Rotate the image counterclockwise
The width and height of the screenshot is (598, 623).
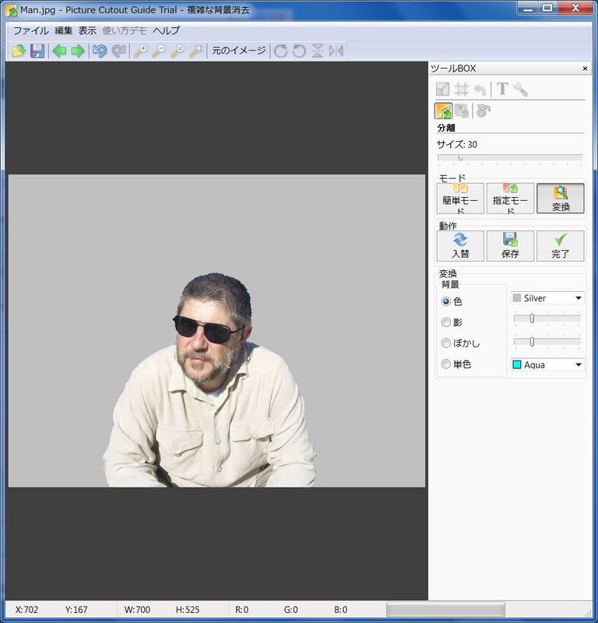pyautogui.click(x=299, y=51)
